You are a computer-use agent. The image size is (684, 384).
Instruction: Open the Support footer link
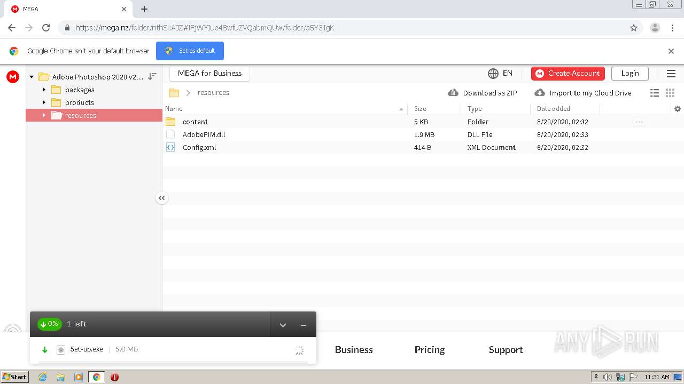point(506,350)
